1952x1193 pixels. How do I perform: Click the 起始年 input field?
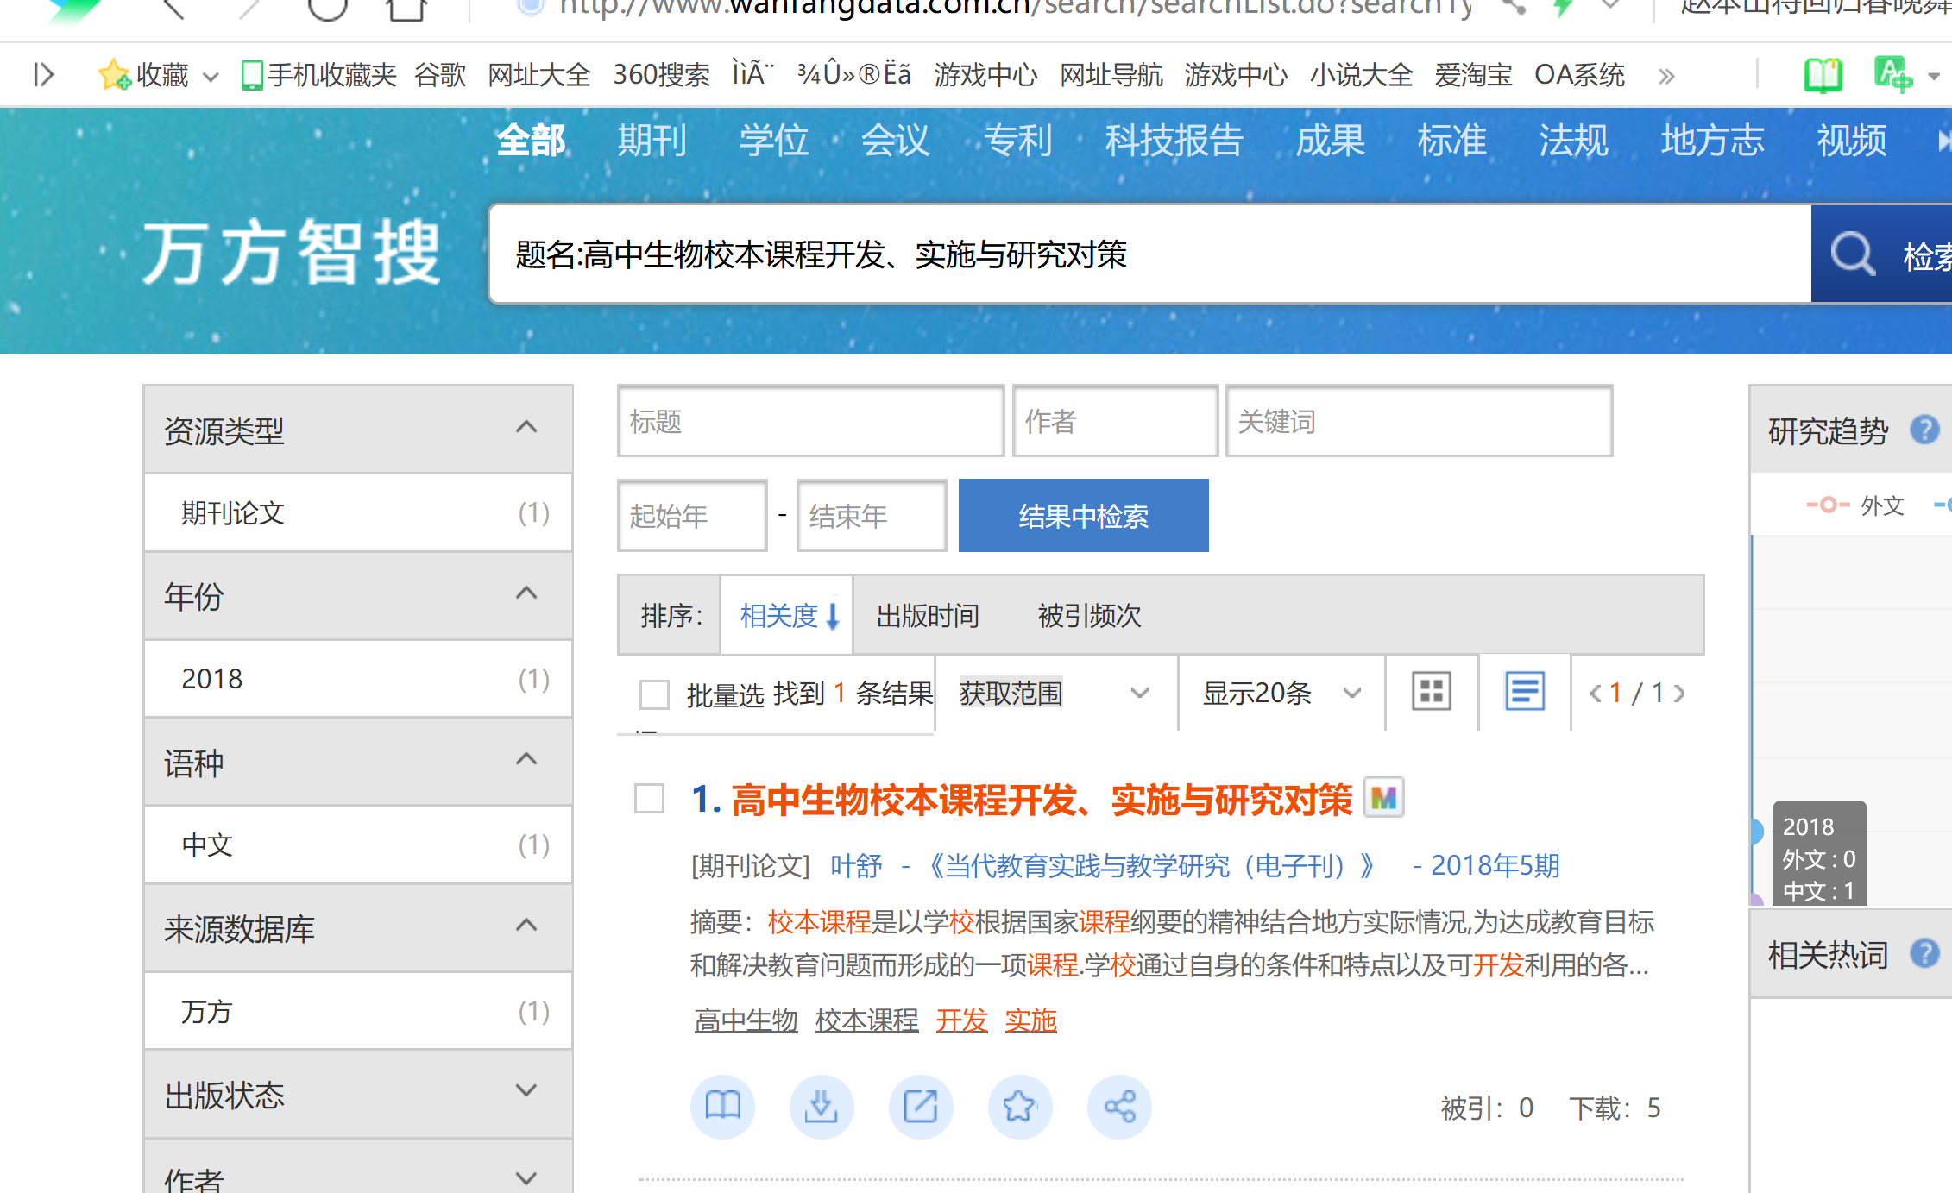point(692,516)
